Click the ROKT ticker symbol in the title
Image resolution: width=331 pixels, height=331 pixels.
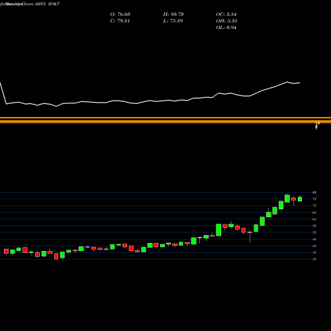coord(54,4)
